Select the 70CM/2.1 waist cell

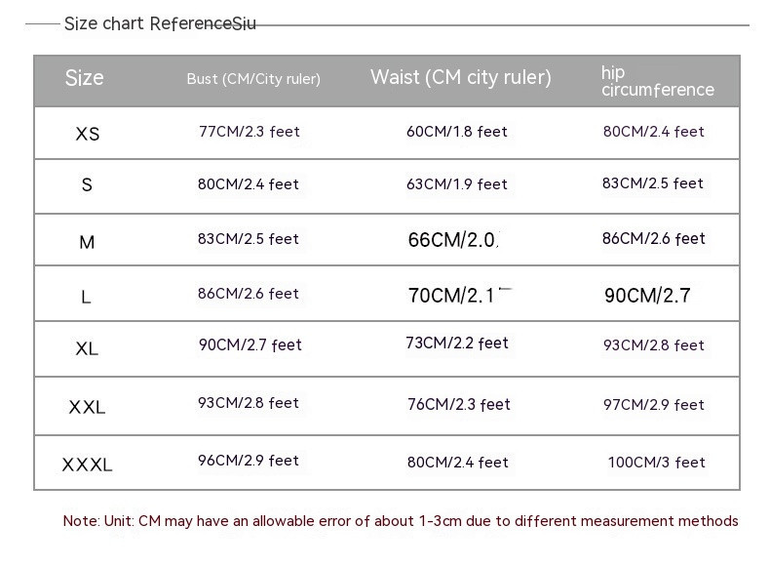tap(458, 295)
